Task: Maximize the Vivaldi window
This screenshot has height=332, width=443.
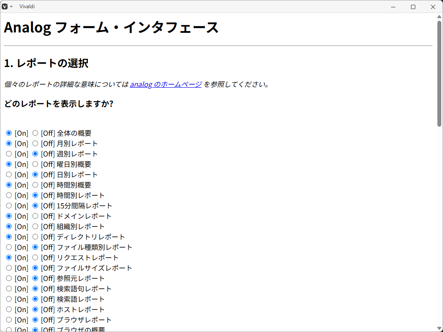Action: [x=413, y=7]
